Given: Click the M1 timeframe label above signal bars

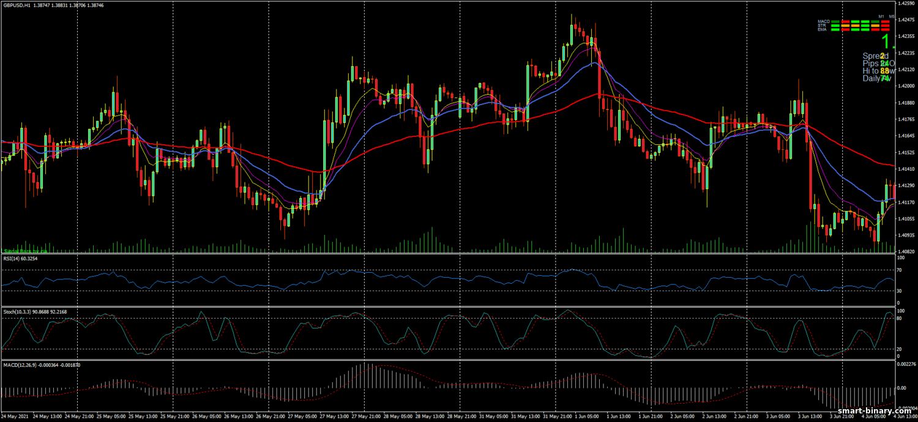Looking at the screenshot, I should [x=881, y=16].
